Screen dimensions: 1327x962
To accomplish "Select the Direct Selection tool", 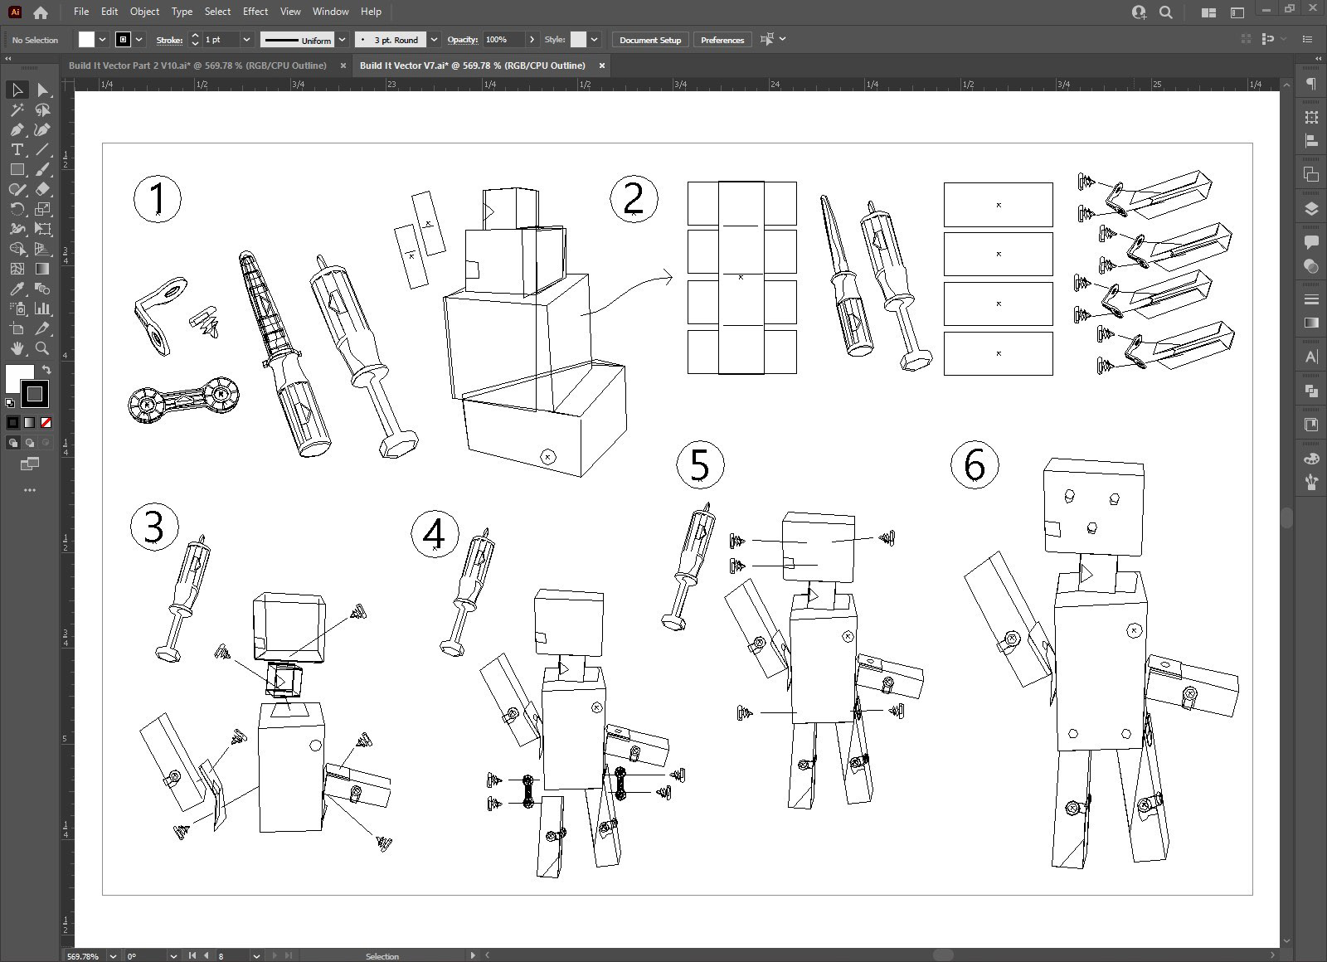I will tap(42, 90).
